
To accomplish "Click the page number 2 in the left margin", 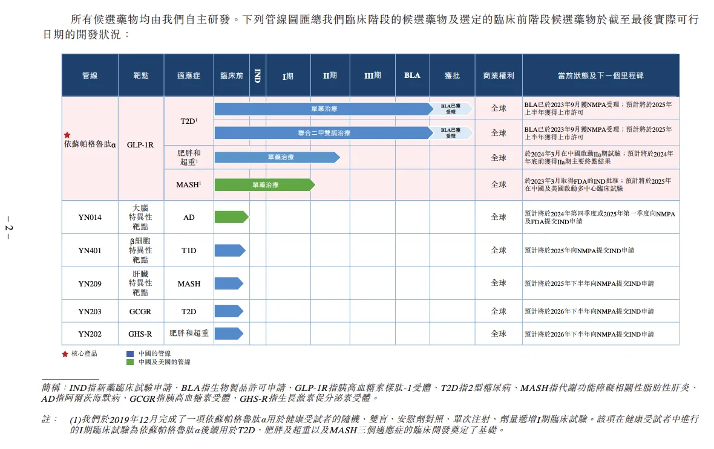I will coord(8,228).
